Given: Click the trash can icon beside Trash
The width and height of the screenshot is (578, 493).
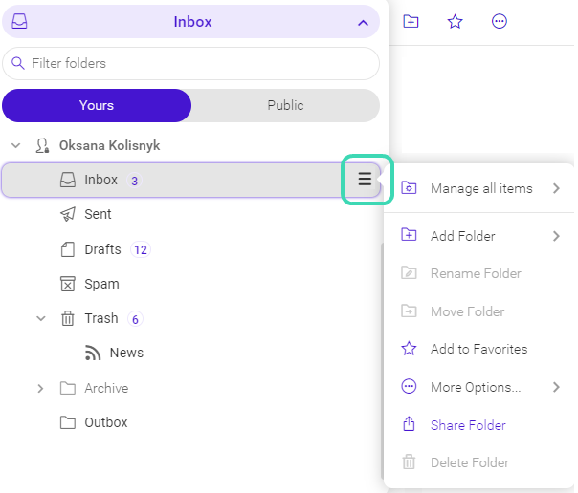Looking at the screenshot, I should click(x=67, y=318).
